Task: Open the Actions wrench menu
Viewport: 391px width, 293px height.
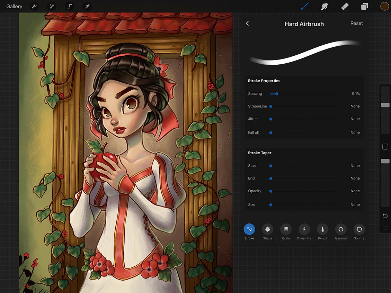Action: [x=34, y=6]
